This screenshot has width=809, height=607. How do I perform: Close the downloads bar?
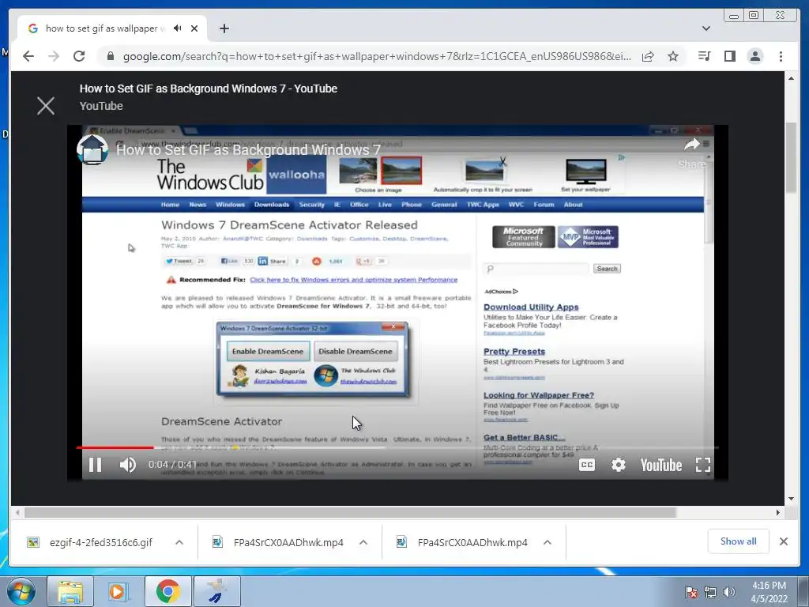pyautogui.click(x=783, y=541)
